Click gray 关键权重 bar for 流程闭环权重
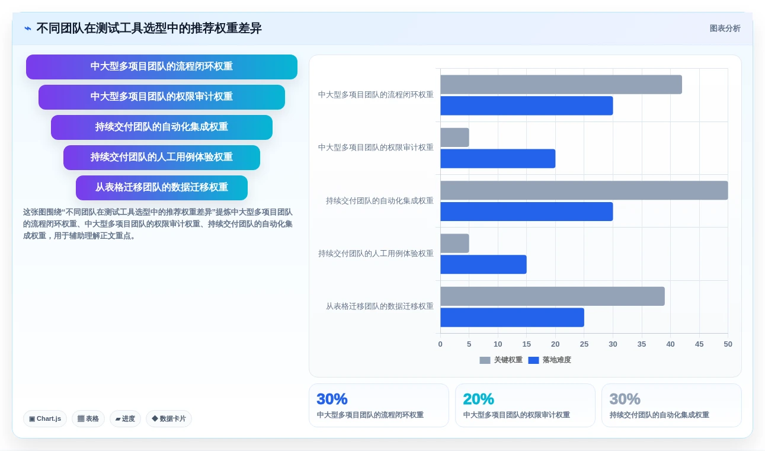This screenshot has width=765, height=451. click(561, 85)
